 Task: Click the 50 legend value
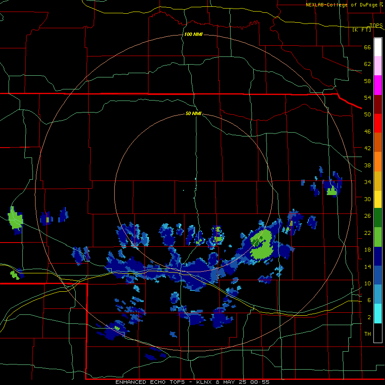367,114
